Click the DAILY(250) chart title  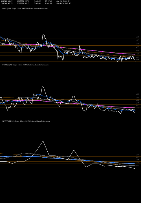click(x=25, y=8)
